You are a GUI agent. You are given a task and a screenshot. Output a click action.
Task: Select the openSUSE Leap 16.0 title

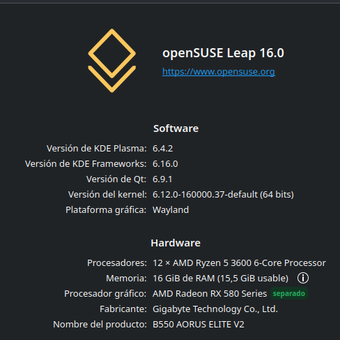coord(223,53)
